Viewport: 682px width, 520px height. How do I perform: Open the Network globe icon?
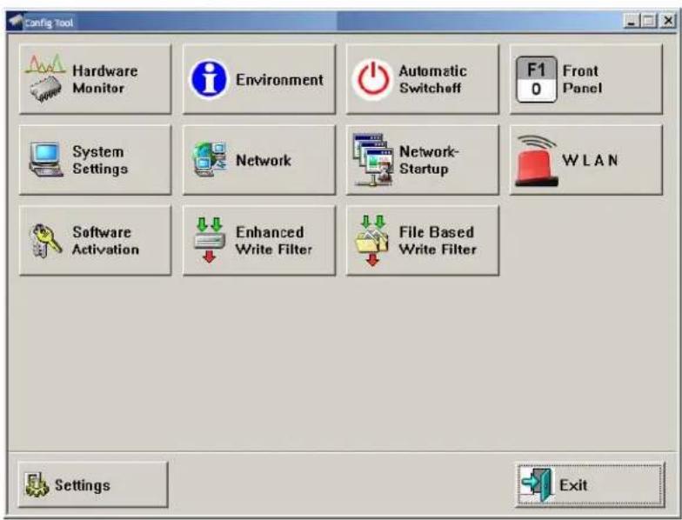210,159
